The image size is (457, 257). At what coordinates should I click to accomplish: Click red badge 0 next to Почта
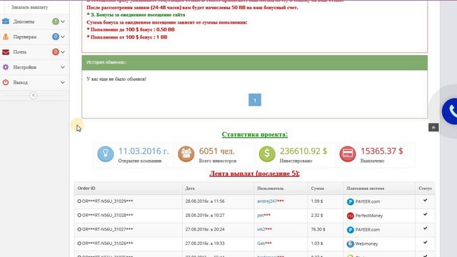point(56,52)
